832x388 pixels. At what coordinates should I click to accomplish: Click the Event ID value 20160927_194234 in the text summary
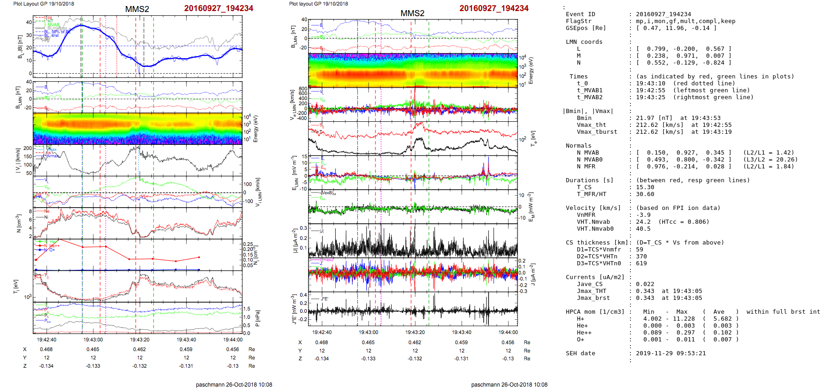(663, 14)
